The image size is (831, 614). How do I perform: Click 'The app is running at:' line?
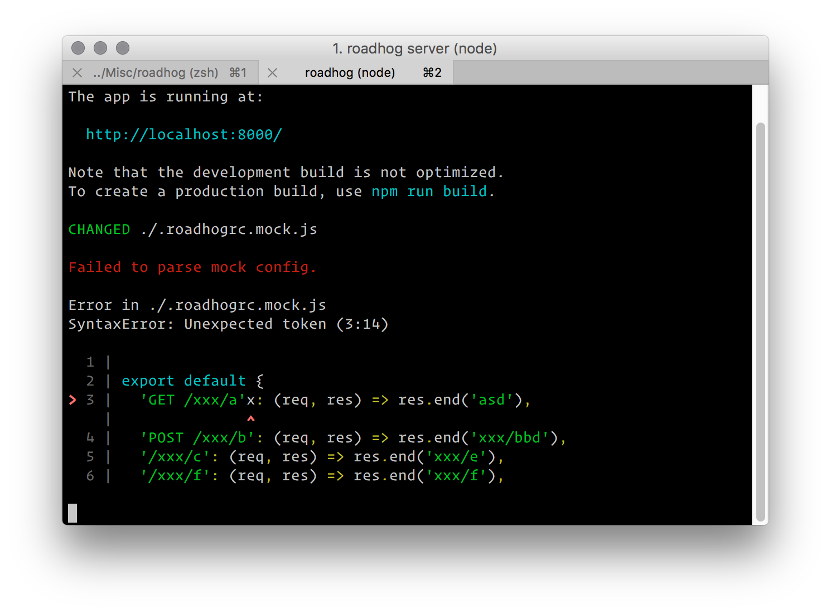pyautogui.click(x=166, y=96)
